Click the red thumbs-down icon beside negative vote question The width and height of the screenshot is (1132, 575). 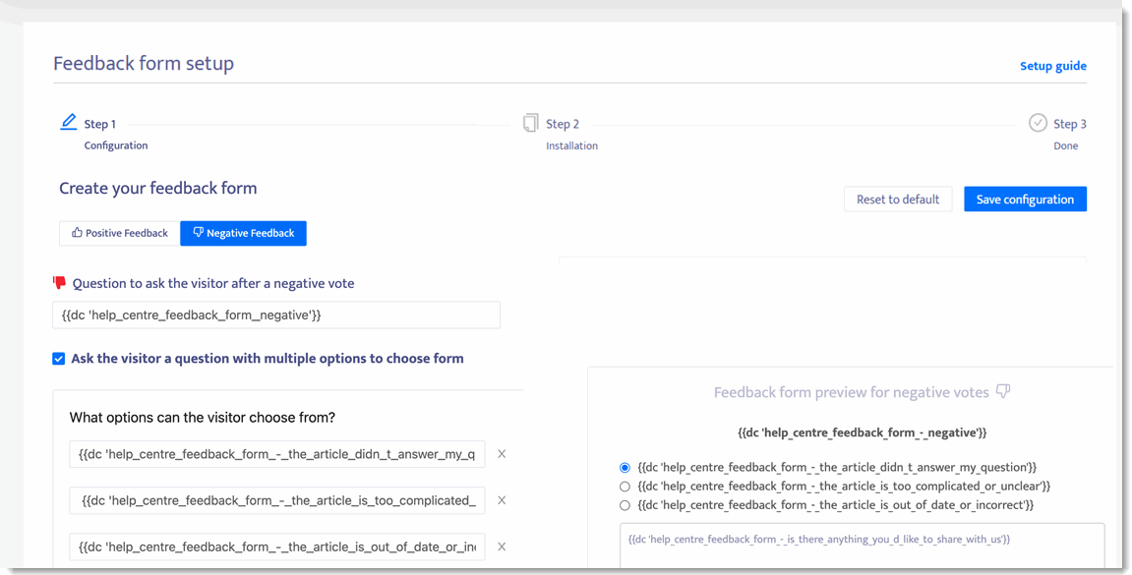point(59,283)
